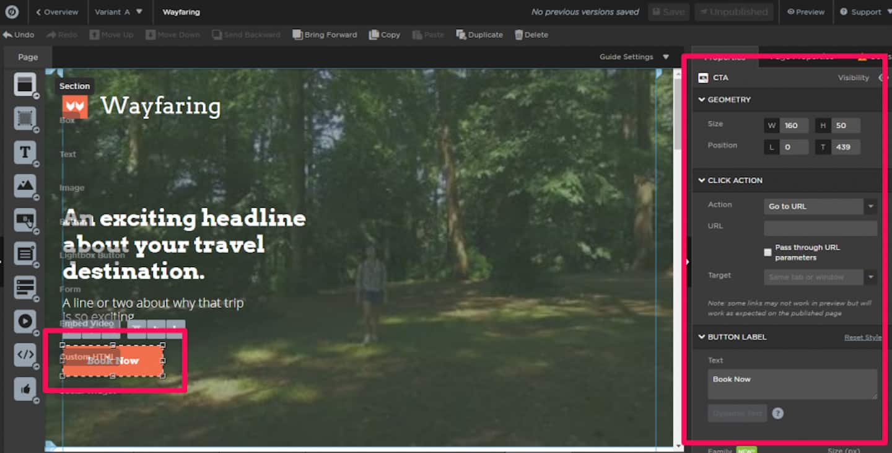
Task: Move the element up with Move Up
Action: (111, 35)
